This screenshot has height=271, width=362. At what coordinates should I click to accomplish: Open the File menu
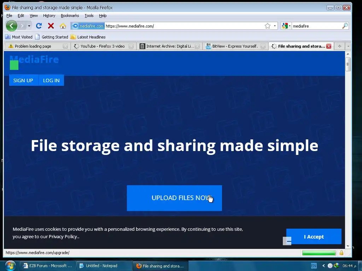(9, 16)
